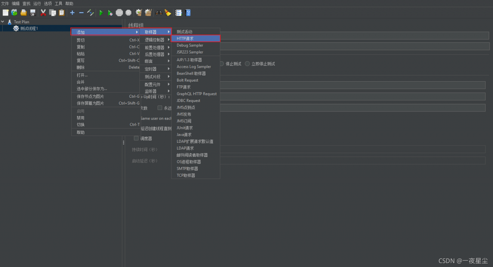The height and width of the screenshot is (267, 493).
Task: Click the Paste clipboard icon
Action: pos(62,13)
